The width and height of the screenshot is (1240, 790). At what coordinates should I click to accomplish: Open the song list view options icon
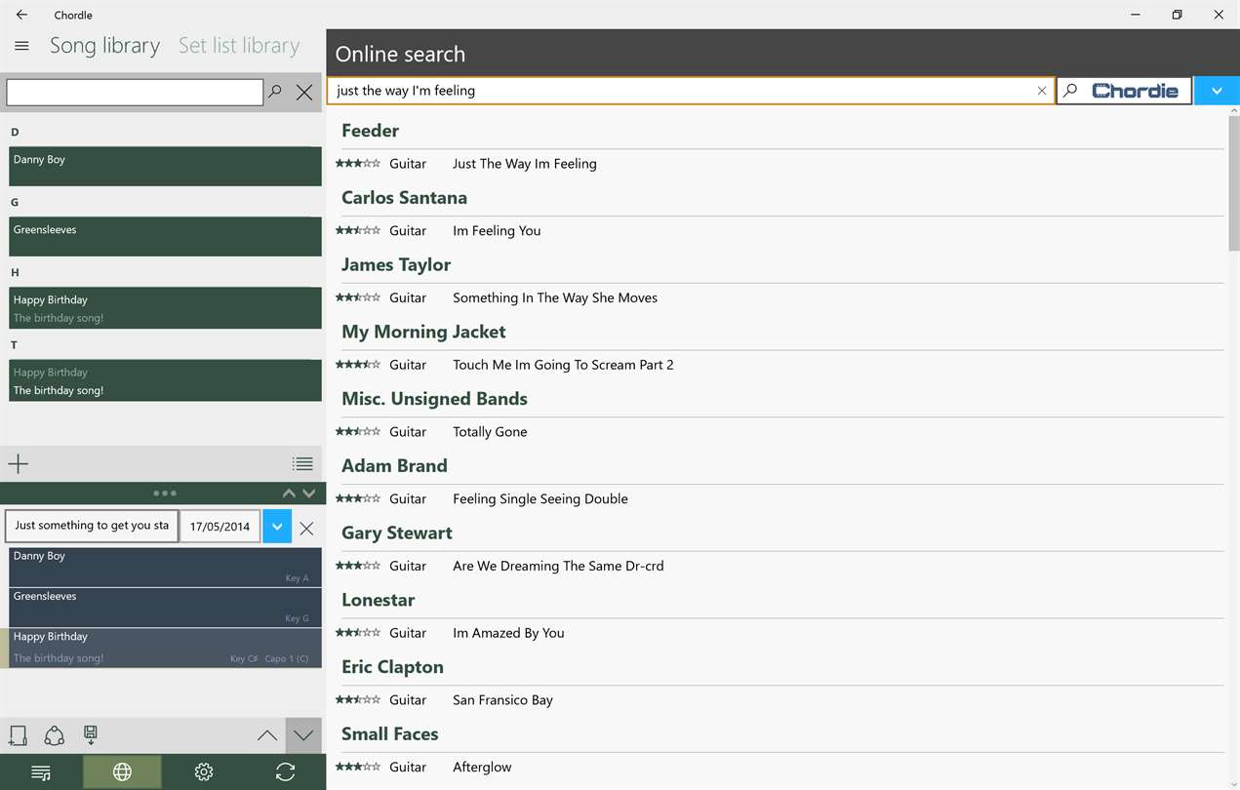(x=302, y=464)
